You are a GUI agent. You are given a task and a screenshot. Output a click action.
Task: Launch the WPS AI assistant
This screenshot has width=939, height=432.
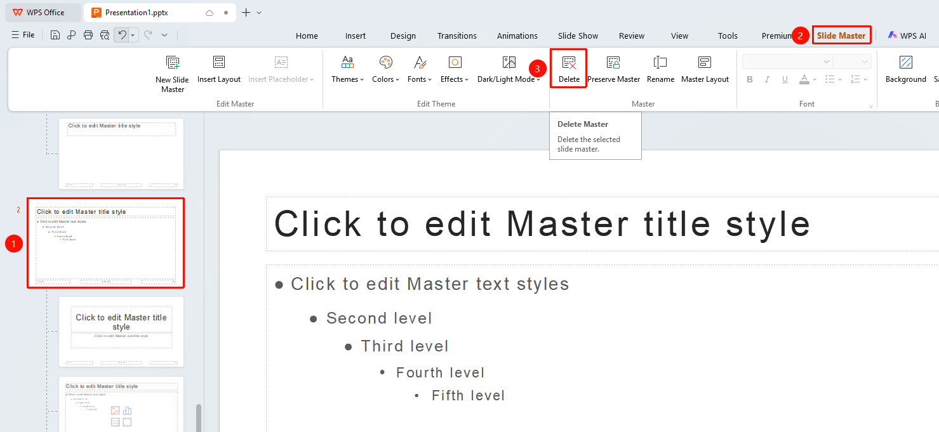pos(907,36)
